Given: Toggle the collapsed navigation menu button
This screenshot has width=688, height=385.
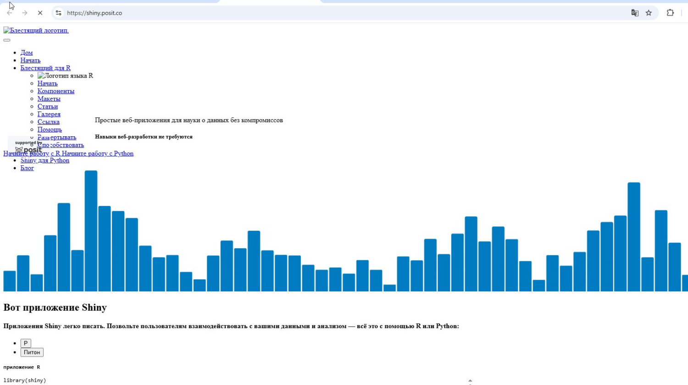Looking at the screenshot, I should click(x=7, y=40).
